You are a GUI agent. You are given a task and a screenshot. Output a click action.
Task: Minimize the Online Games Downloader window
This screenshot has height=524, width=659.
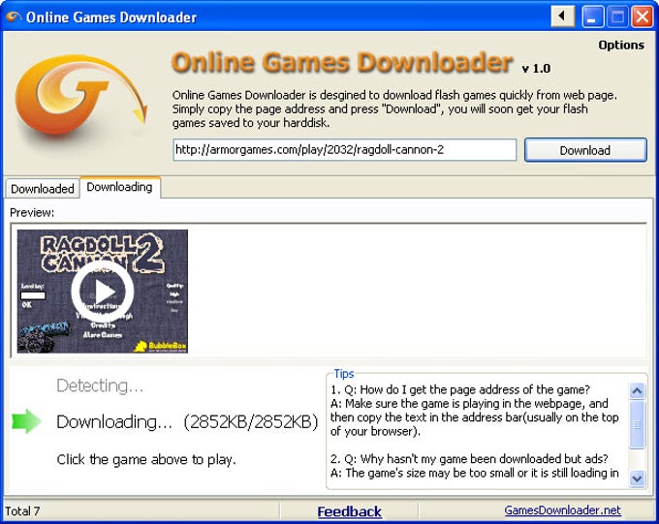click(x=592, y=16)
